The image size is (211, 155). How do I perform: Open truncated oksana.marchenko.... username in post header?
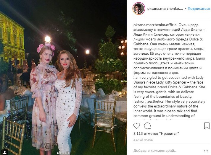165,9
